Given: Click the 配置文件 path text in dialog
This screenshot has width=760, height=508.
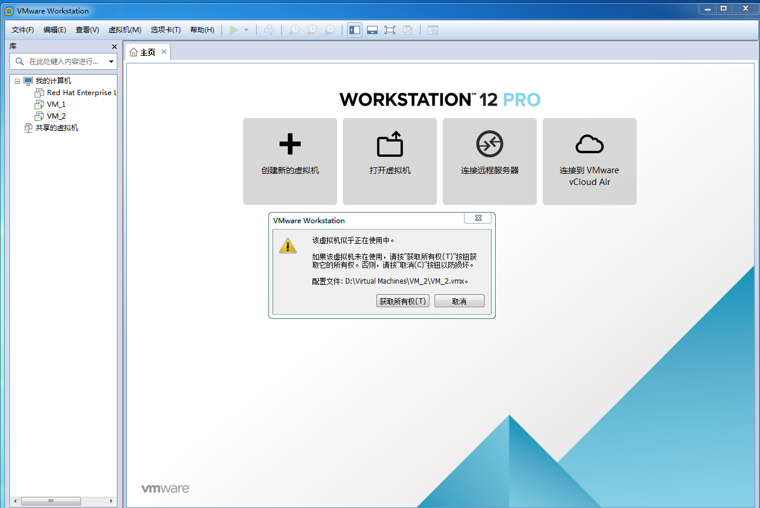Looking at the screenshot, I should tap(391, 281).
